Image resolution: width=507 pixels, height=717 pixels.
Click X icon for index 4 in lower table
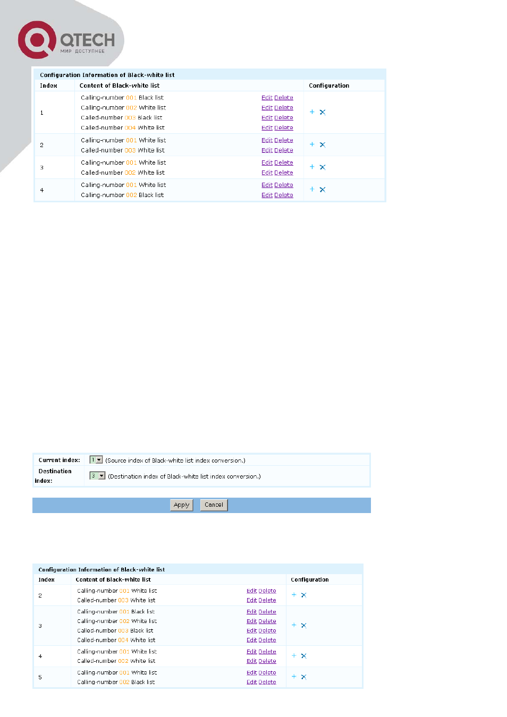click(x=304, y=656)
